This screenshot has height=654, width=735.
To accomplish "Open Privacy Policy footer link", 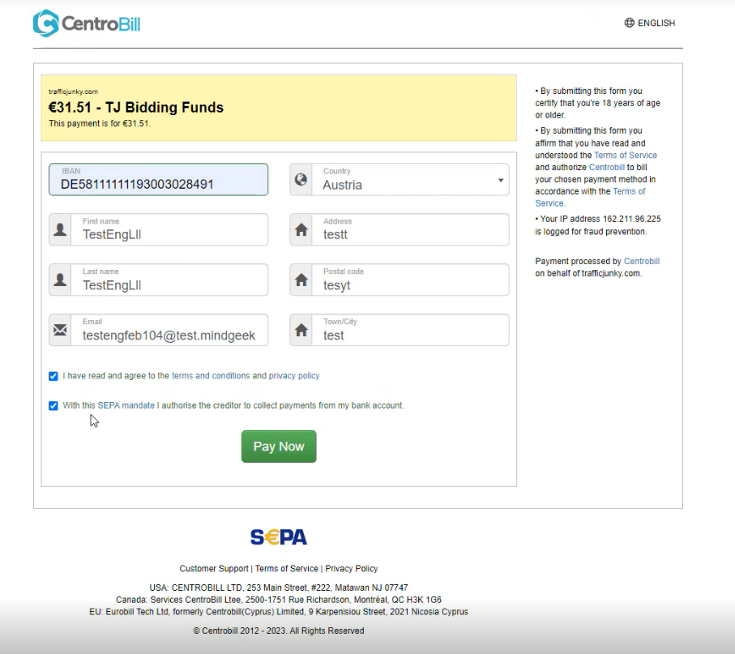I will click(x=352, y=569).
